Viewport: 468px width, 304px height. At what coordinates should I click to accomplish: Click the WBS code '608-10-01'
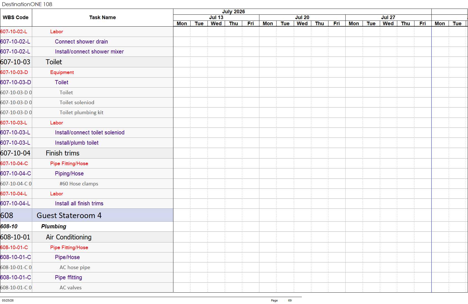point(15,237)
